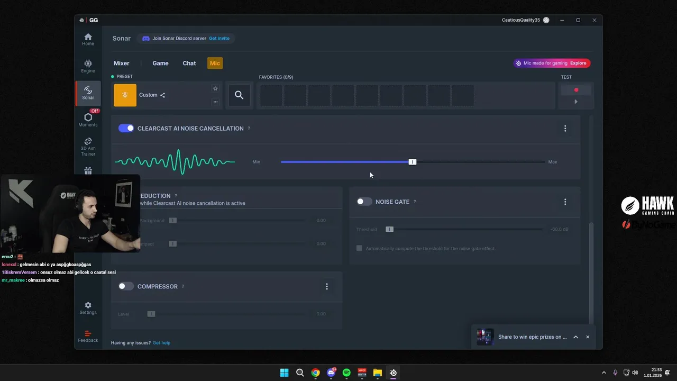Switch to the Mixer tab
The image size is (677, 381).
[122, 63]
